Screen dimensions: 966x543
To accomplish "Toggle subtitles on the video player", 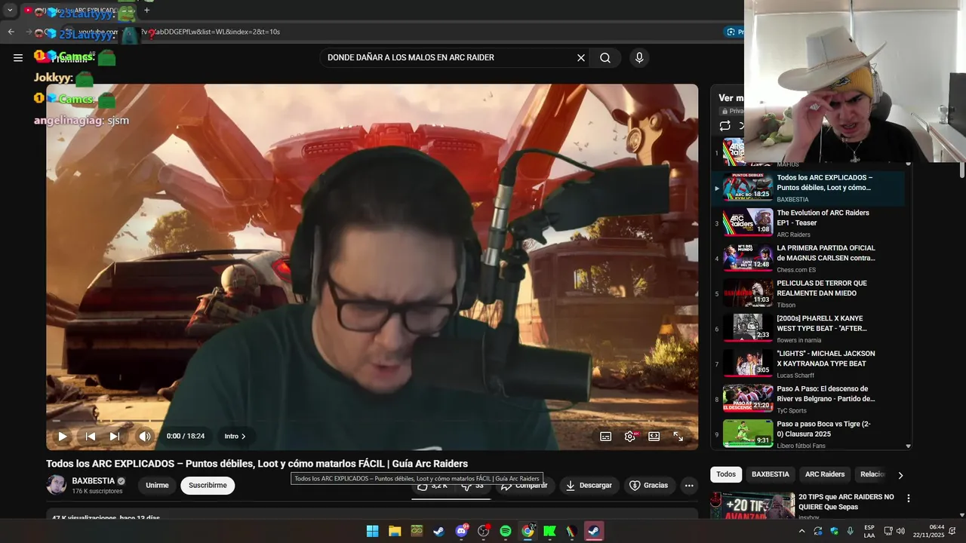I will pyautogui.click(x=605, y=436).
